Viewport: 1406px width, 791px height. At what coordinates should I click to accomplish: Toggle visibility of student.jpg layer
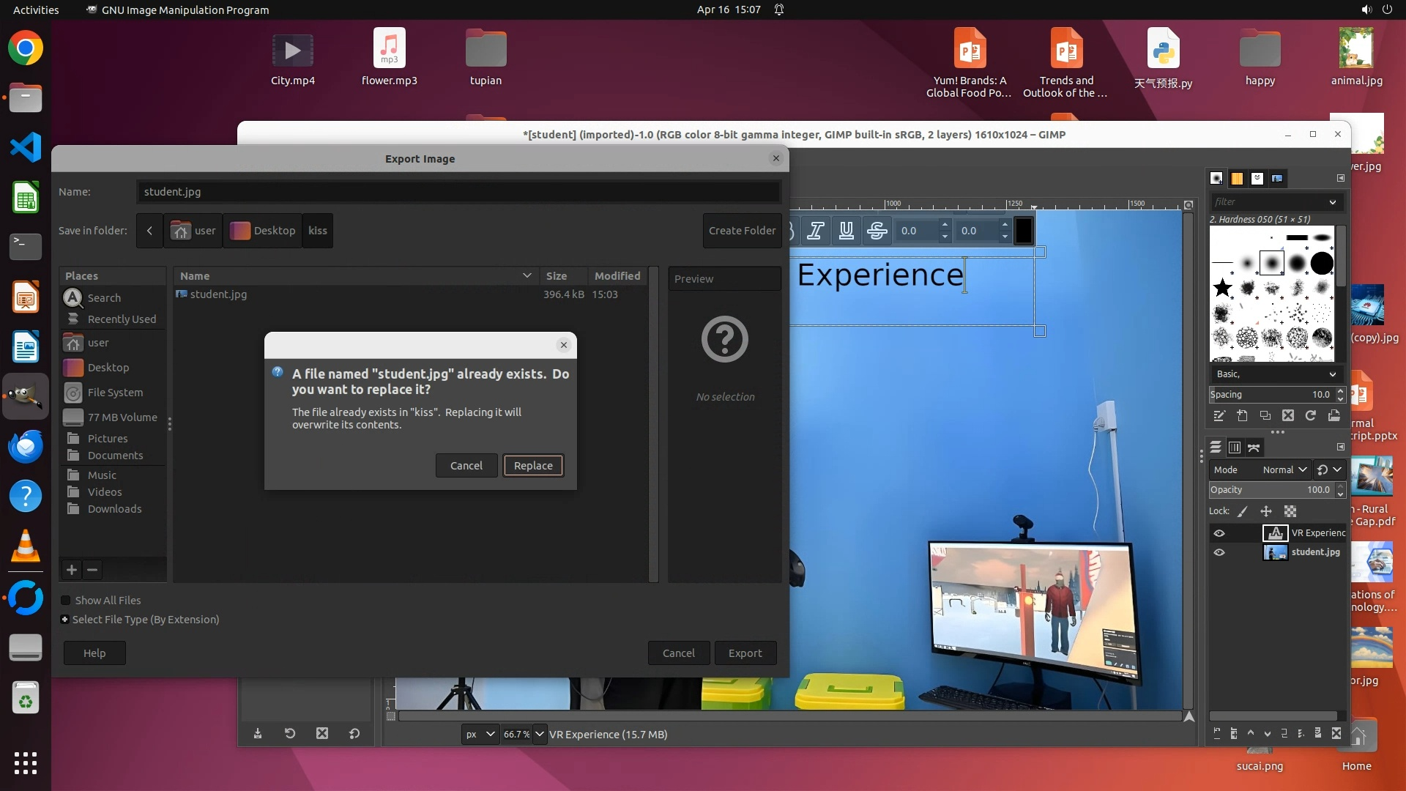(x=1219, y=552)
